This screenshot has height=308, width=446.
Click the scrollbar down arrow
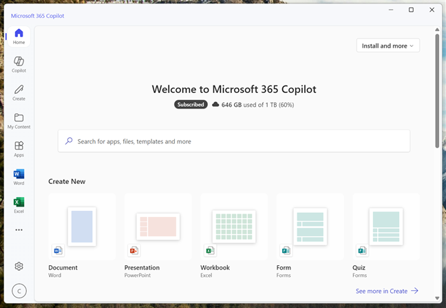pos(437,298)
